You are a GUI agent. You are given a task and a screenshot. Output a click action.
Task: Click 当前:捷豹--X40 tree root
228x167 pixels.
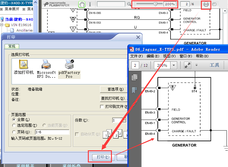[x=19, y=19]
